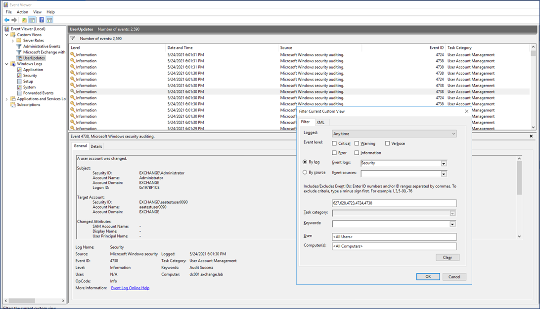
Task: Enable the Critical event level checkbox
Action: (335, 143)
